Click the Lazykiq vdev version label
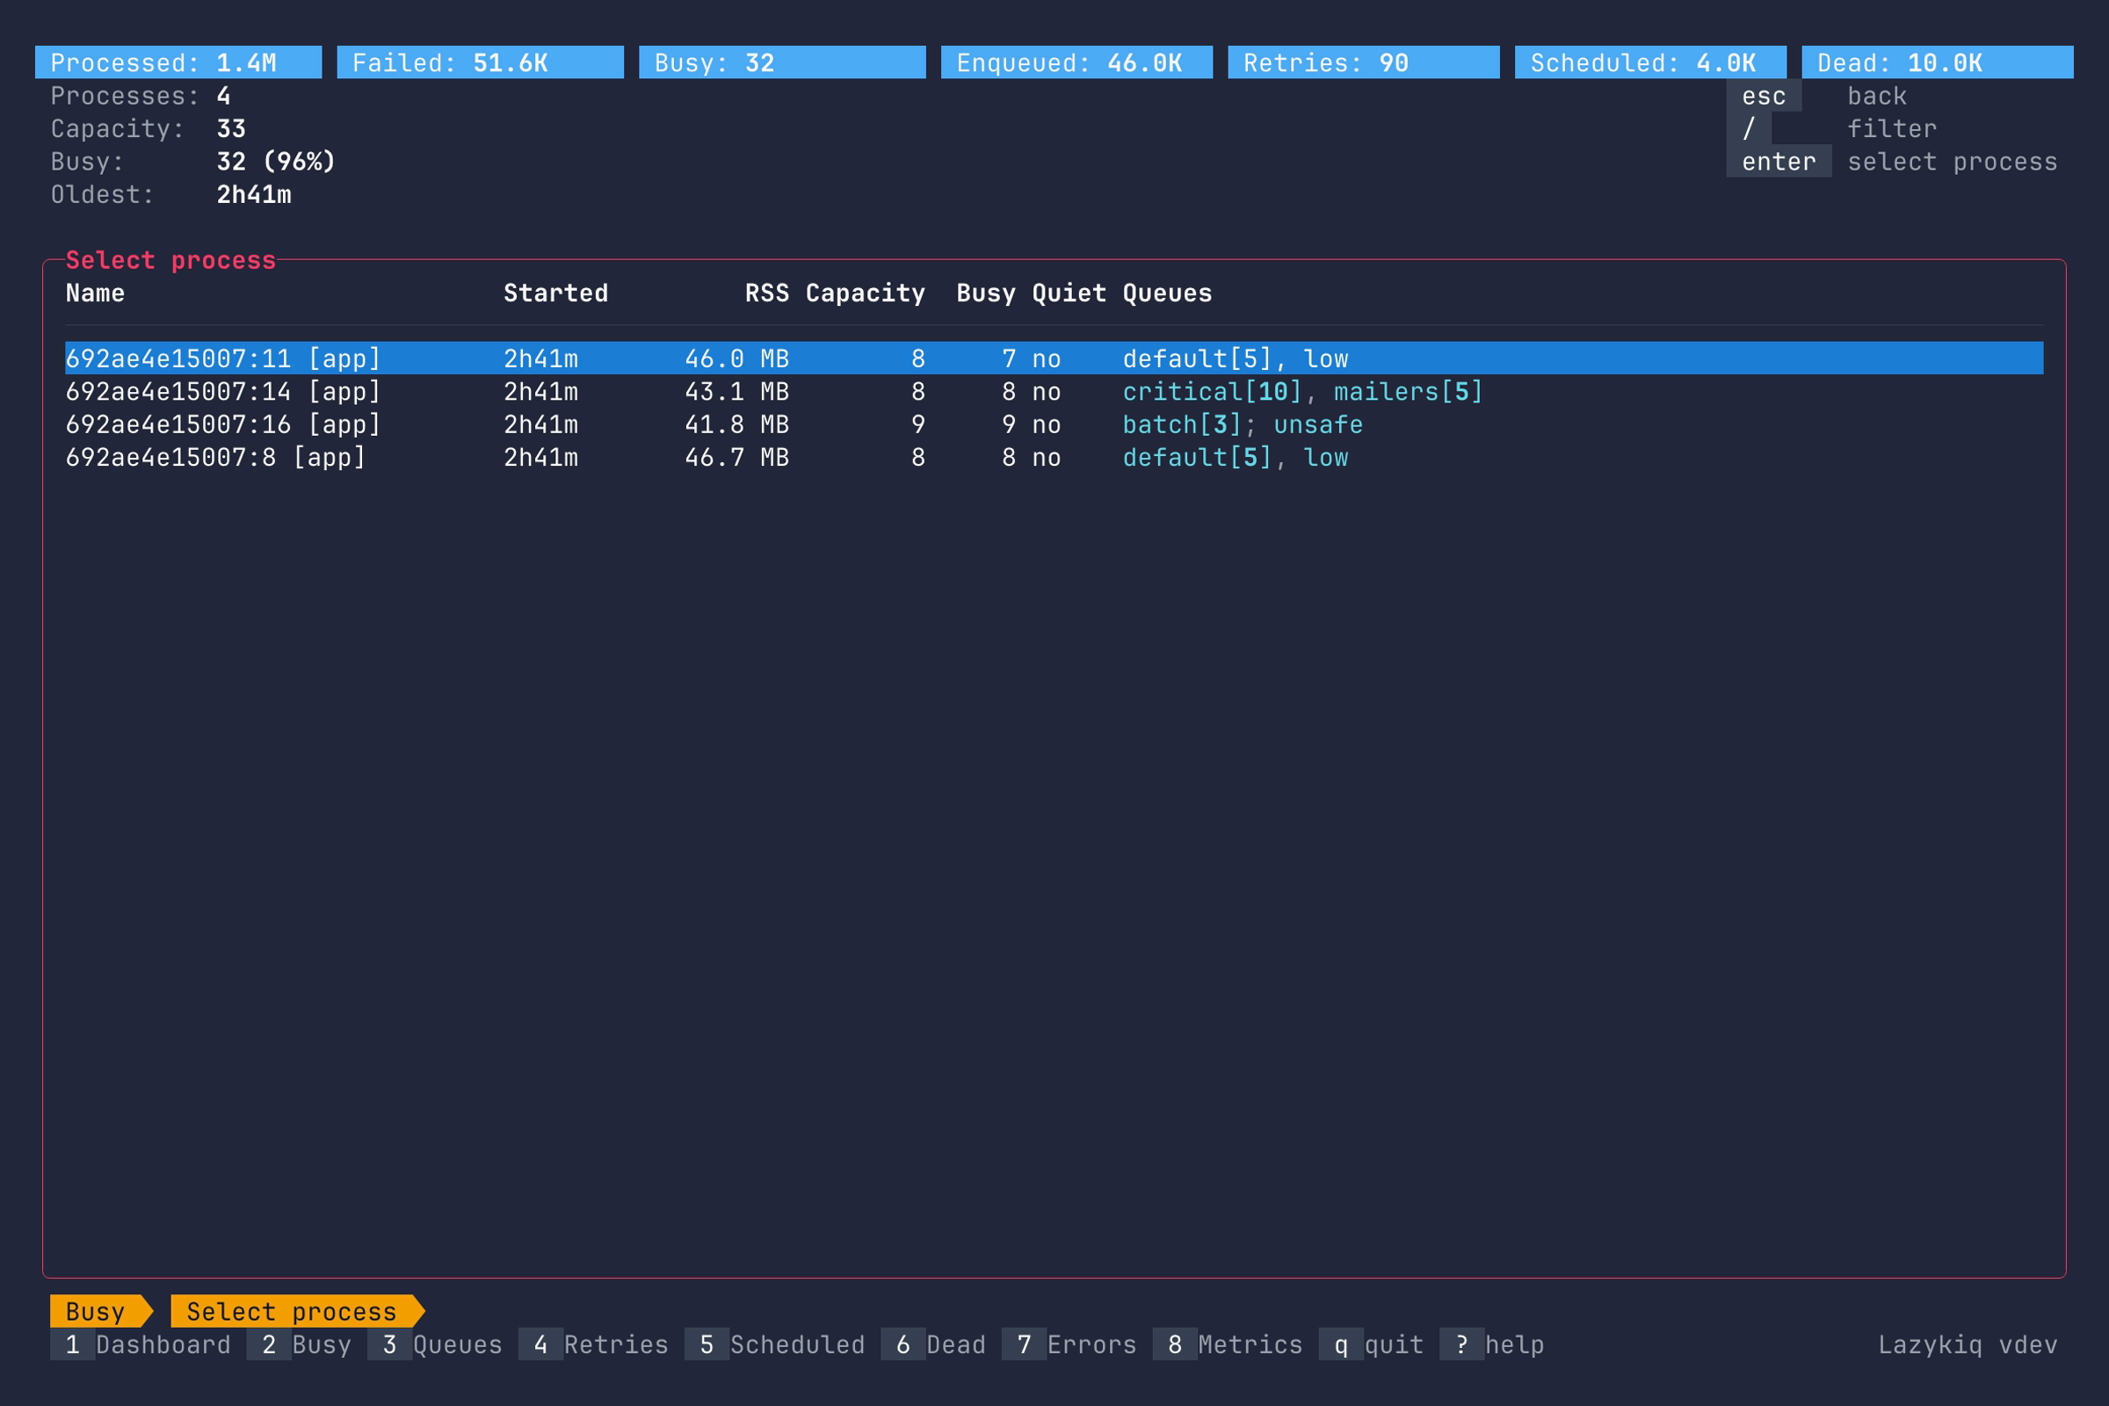The height and width of the screenshot is (1406, 2109). 1967,1344
